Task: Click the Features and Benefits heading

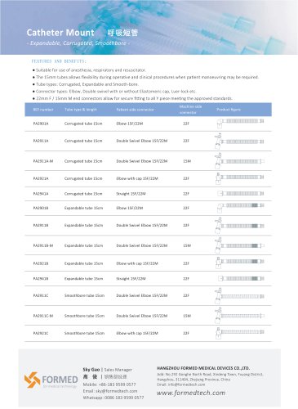Action: coord(59,61)
